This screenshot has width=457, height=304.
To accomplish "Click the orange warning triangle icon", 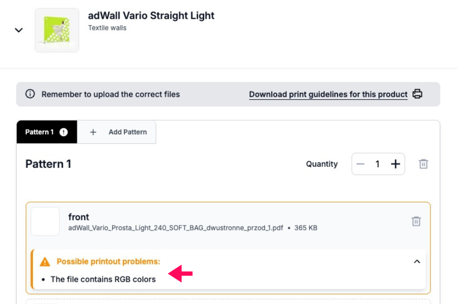I will pyautogui.click(x=45, y=262).
